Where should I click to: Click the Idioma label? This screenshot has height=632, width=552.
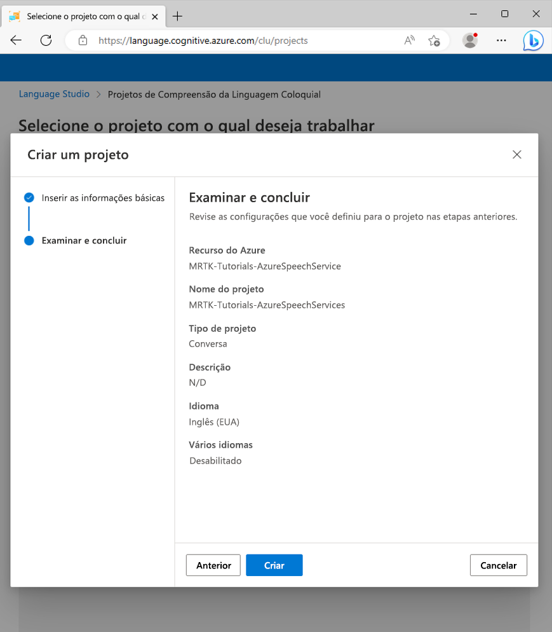[x=204, y=406]
